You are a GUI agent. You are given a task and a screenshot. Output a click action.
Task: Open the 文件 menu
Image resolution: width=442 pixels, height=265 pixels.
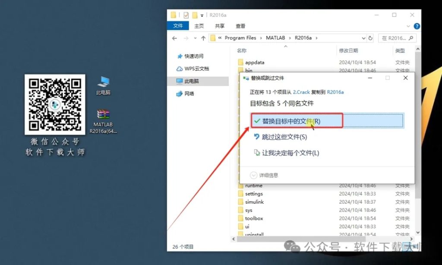178,25
